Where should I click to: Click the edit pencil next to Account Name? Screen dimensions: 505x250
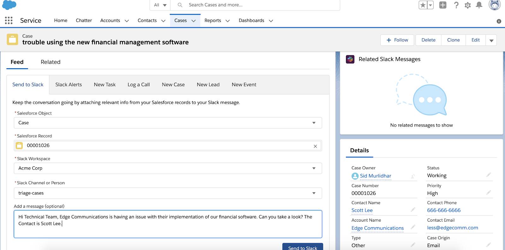[x=413, y=227]
